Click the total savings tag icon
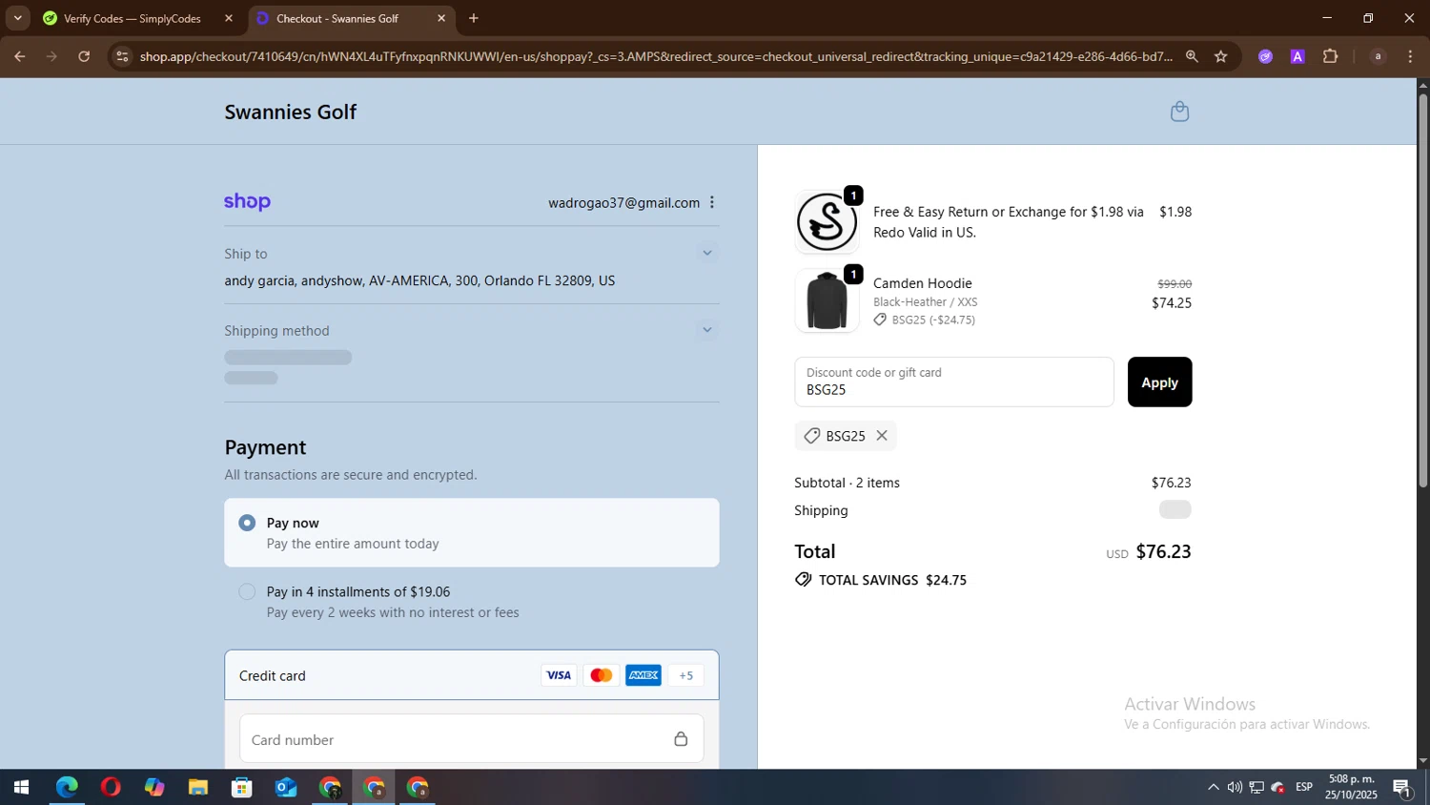The width and height of the screenshot is (1430, 805). coord(804,580)
